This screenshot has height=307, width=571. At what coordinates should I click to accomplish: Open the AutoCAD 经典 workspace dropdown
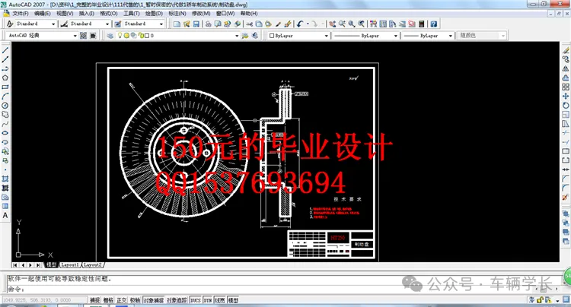[75, 36]
